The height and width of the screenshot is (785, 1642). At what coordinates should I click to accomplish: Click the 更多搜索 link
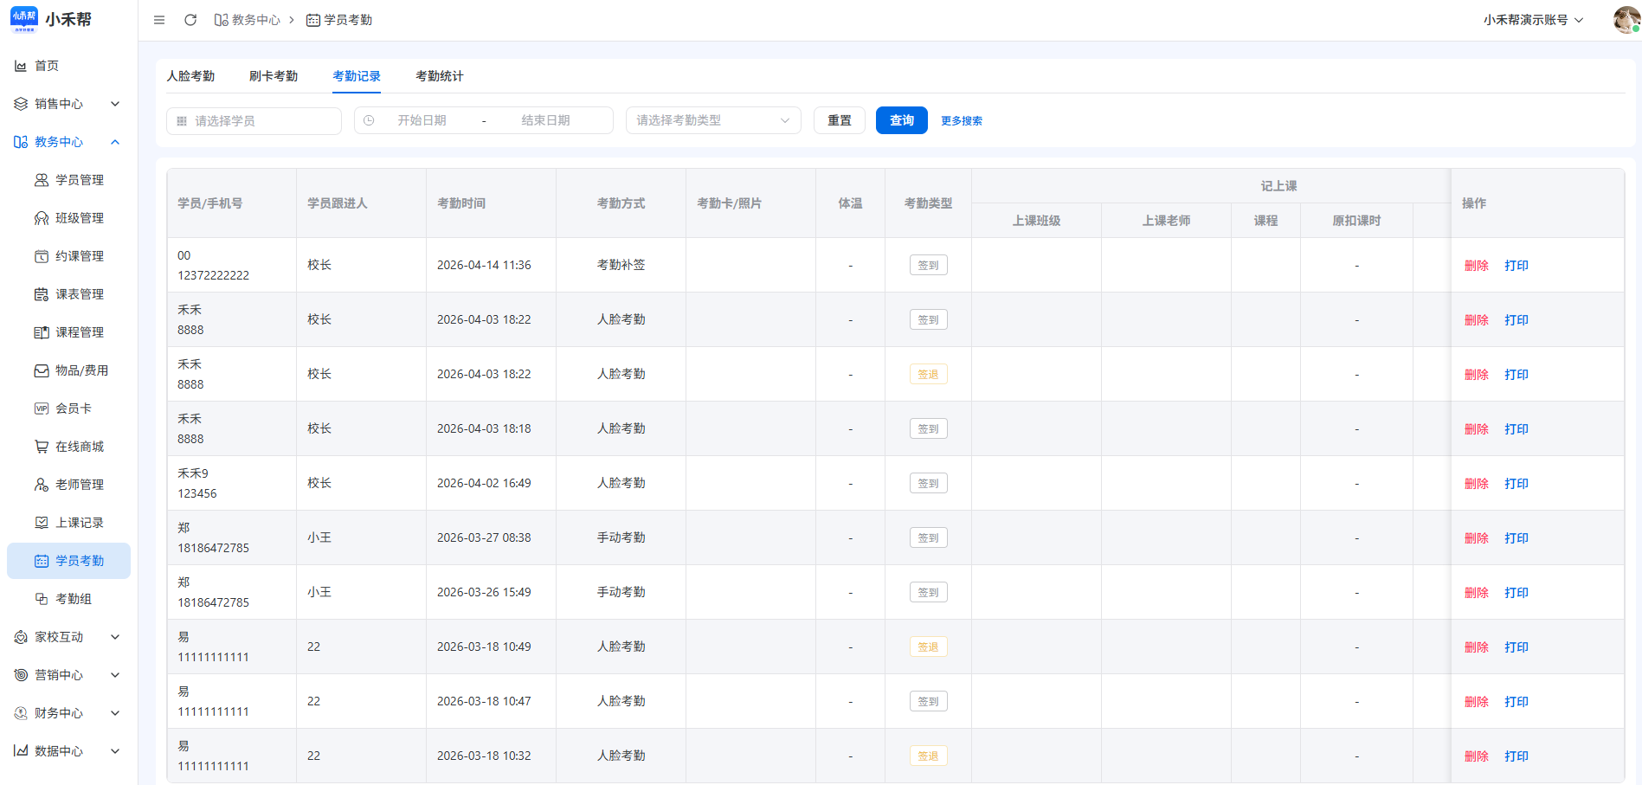pos(961,121)
